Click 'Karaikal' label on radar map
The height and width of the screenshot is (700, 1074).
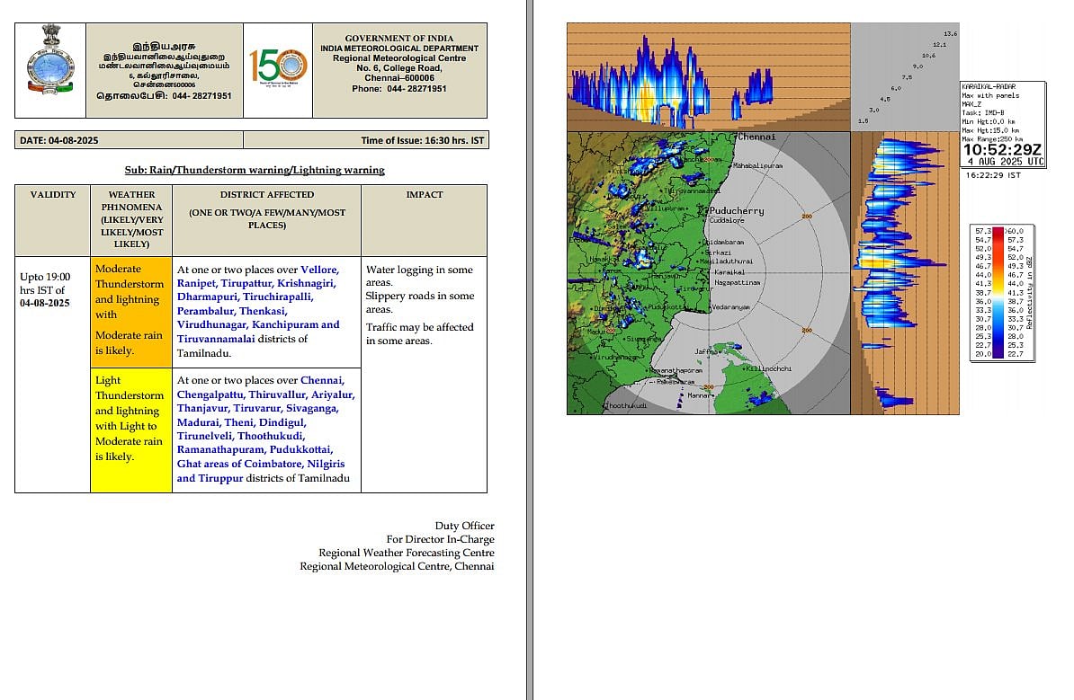tap(729, 271)
